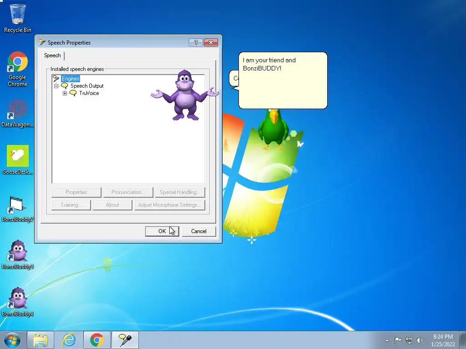Click the About button
Screen dimensions: 466x349
click(112, 205)
